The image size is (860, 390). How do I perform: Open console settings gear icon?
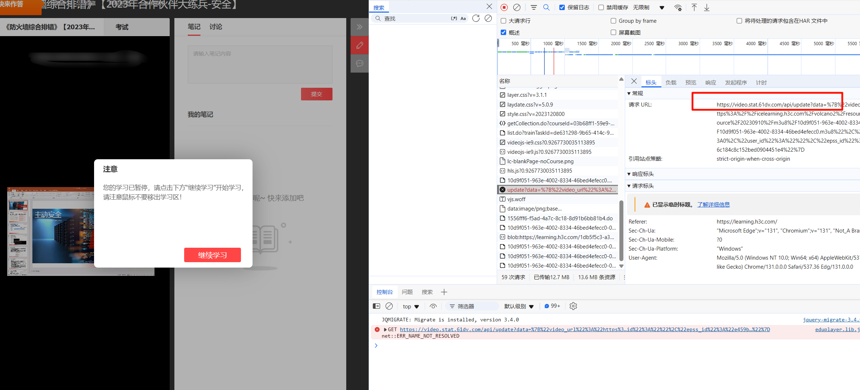click(x=573, y=306)
